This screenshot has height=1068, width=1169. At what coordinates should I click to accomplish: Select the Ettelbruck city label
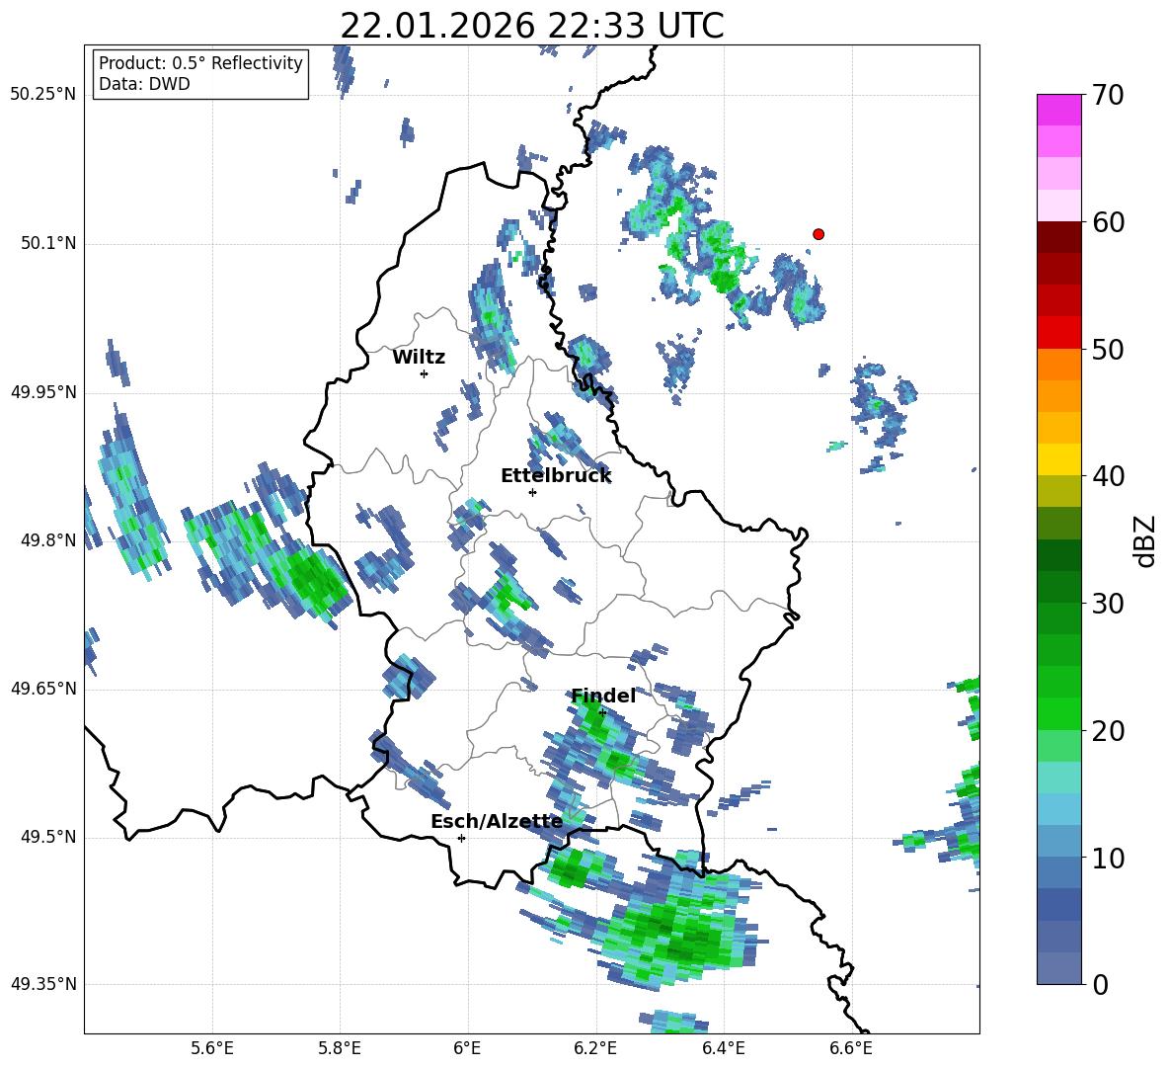click(556, 476)
